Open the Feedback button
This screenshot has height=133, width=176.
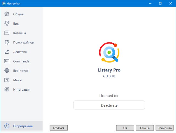pos(59,128)
